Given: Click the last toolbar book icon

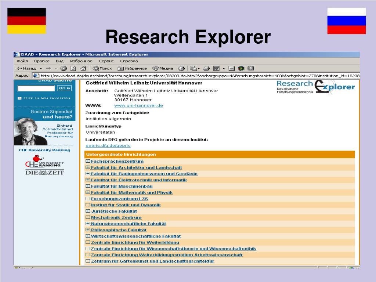Looking at the screenshot, I should click(251, 68).
